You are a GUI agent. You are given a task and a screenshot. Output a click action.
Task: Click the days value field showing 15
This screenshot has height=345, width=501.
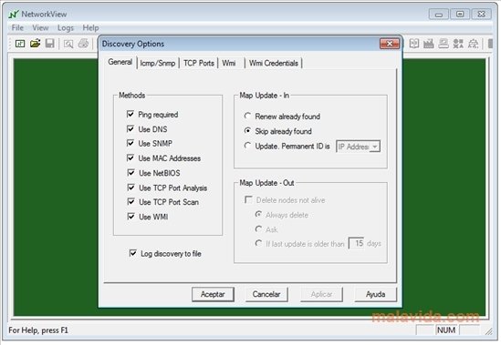click(357, 244)
